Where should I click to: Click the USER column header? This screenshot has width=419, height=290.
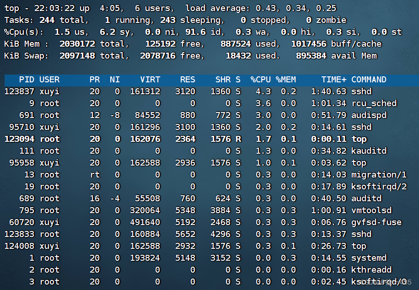pyautogui.click(x=49, y=80)
